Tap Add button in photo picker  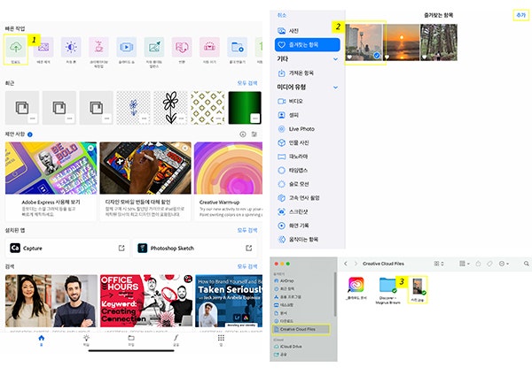click(520, 15)
